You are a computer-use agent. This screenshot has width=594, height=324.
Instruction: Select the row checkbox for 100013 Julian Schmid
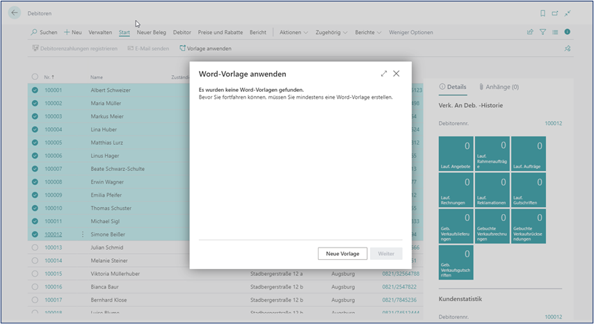35,248
